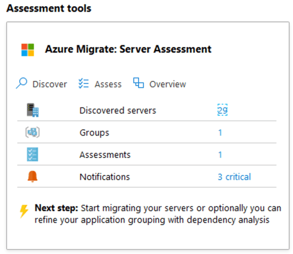
Task: Click the Overview squares icon
Action: 138,83
